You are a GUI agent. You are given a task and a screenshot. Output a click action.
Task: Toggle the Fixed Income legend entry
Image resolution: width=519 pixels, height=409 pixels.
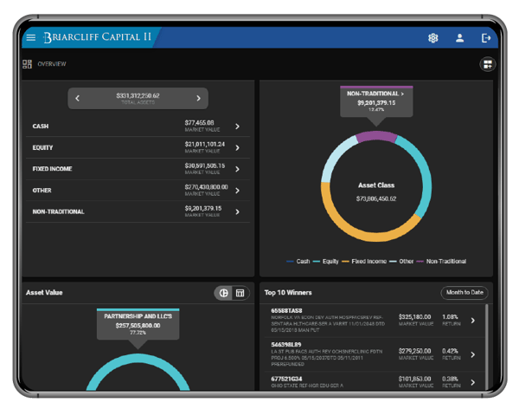point(364,262)
